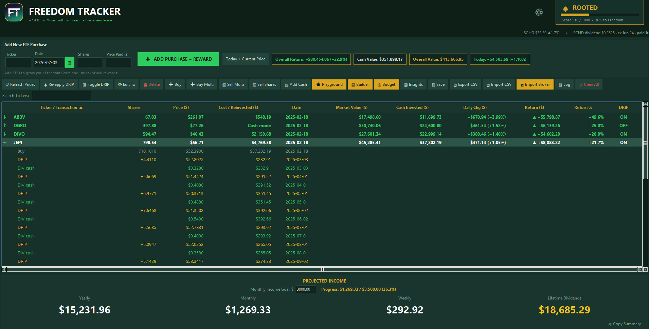Sort by Return % column header
Image resolution: width=649 pixels, height=329 pixels.
click(583, 108)
